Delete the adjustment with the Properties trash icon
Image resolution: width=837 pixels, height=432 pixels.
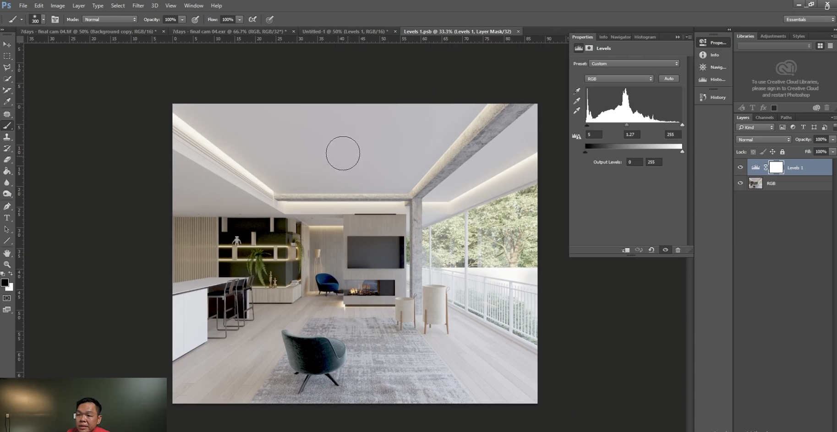click(678, 250)
